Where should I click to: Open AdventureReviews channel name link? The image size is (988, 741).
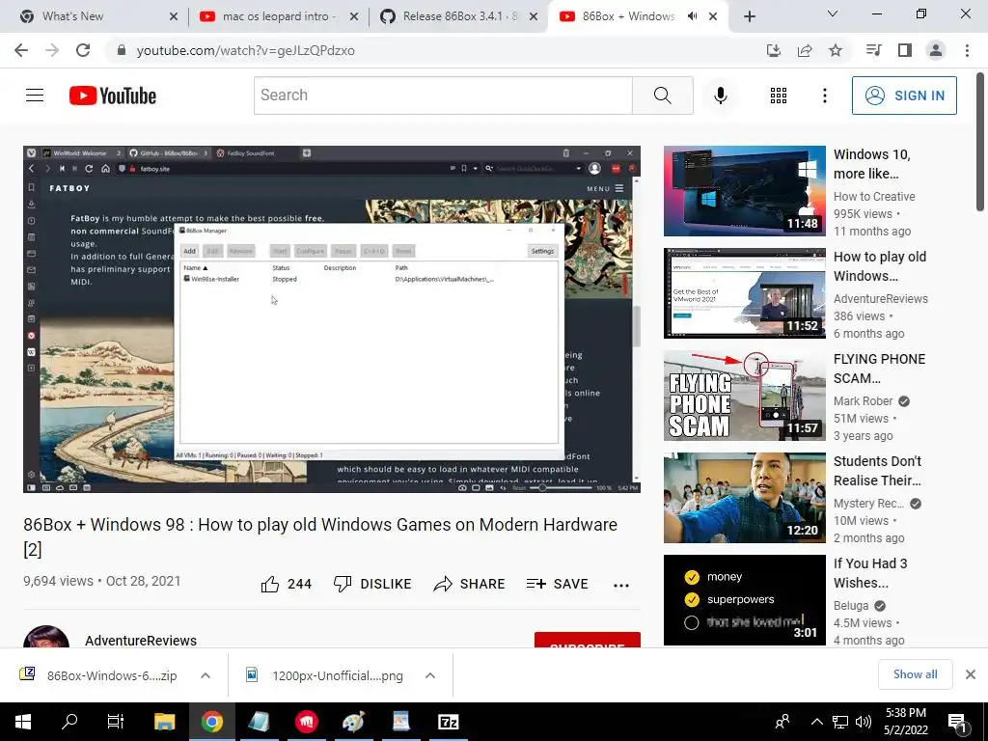pos(141,641)
